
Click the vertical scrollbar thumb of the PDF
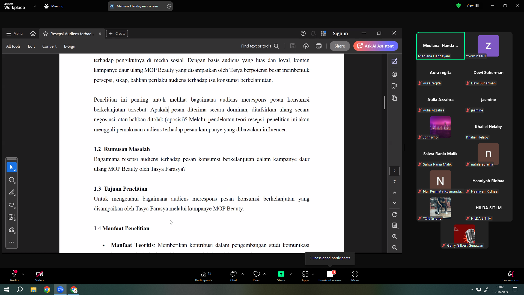[x=384, y=102]
